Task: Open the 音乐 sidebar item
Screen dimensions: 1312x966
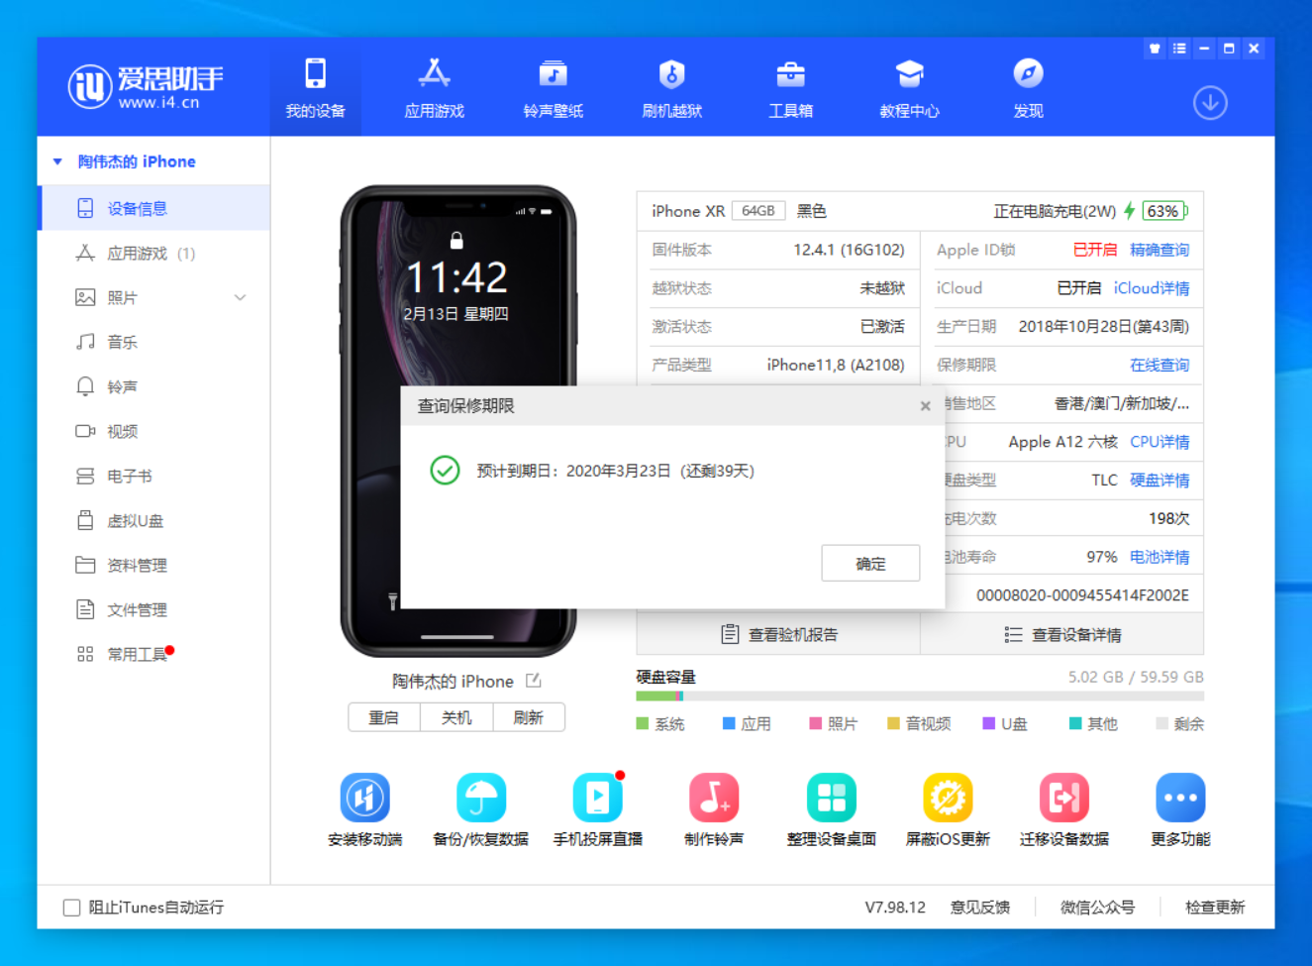Action: click(153, 342)
